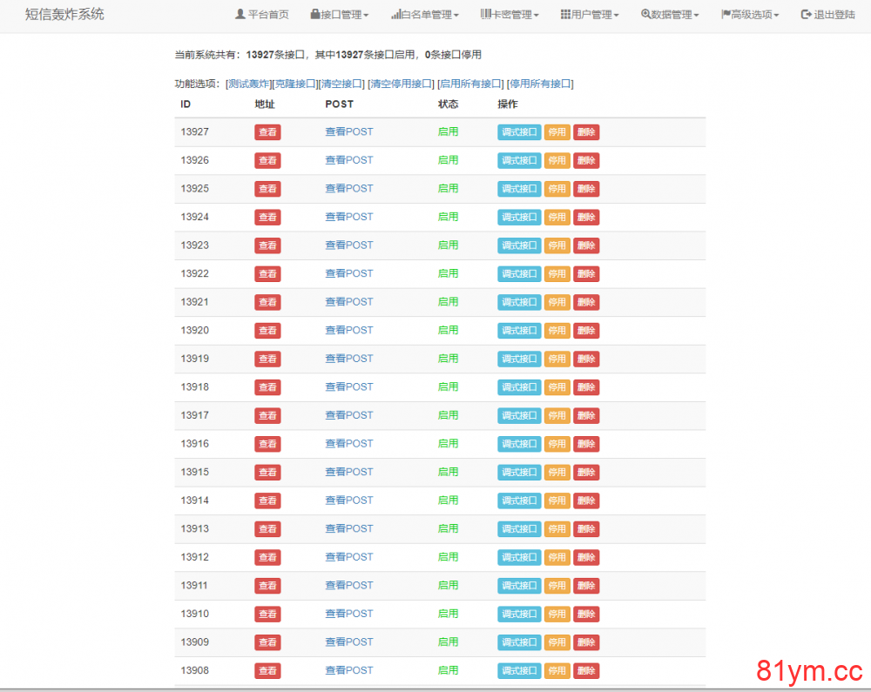871x692 pixels.
Task: Click red 查看 address button for 13909
Action: coord(267,642)
